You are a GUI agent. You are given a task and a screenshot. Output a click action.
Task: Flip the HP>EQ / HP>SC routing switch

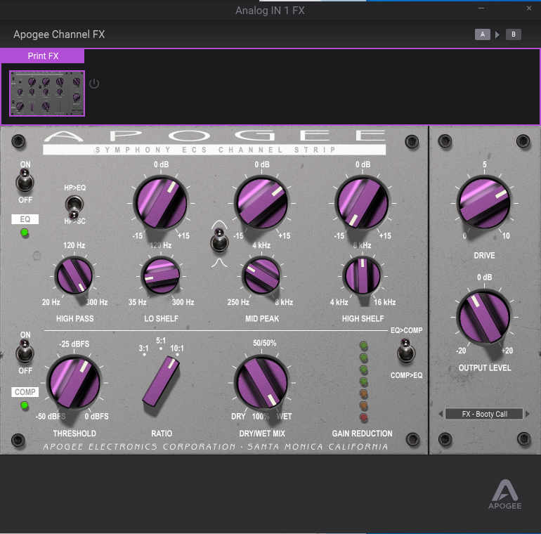[x=72, y=205]
